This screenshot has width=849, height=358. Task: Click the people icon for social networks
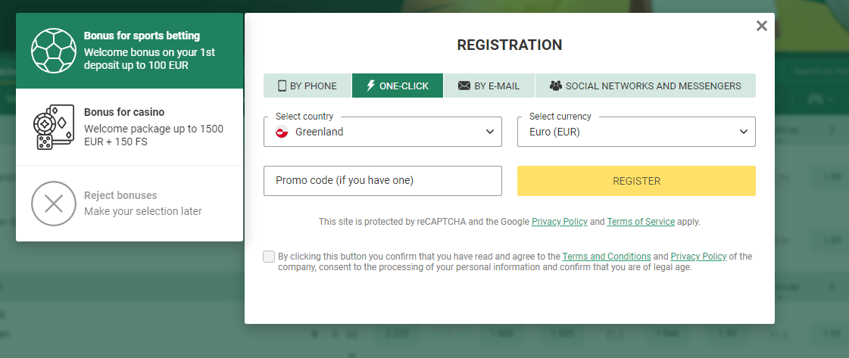pyautogui.click(x=556, y=86)
